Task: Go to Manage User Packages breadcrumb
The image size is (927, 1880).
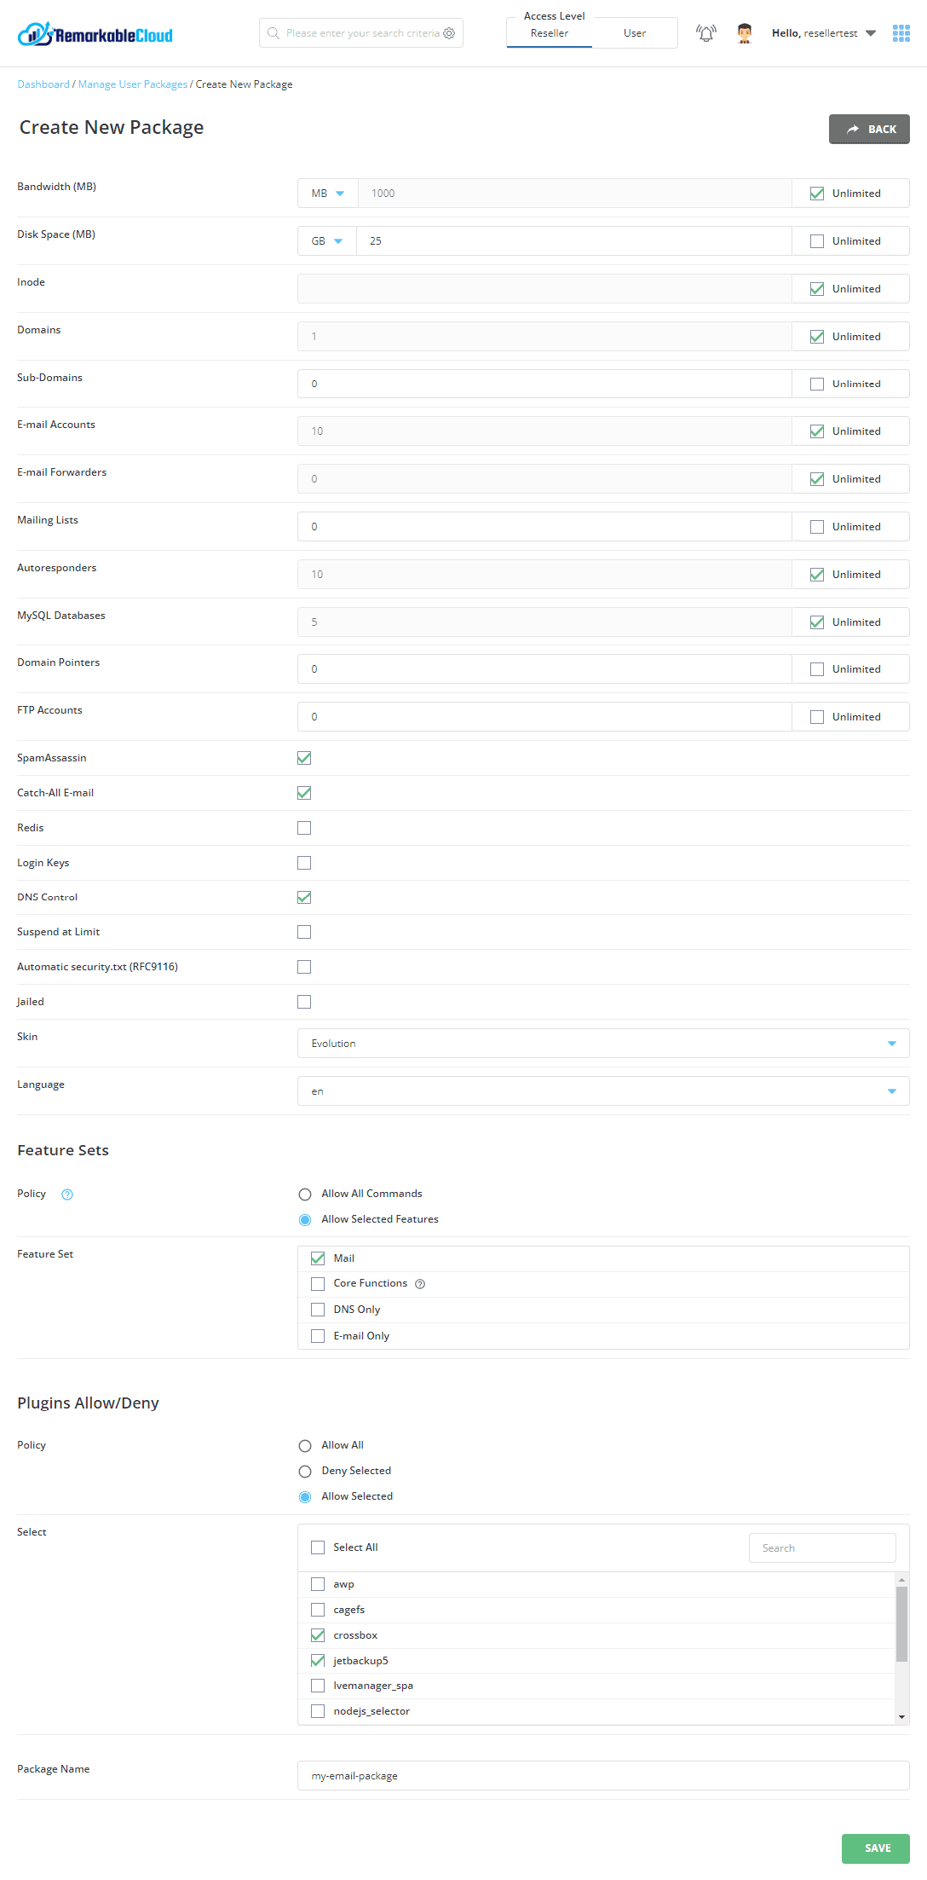Action: coord(132,84)
